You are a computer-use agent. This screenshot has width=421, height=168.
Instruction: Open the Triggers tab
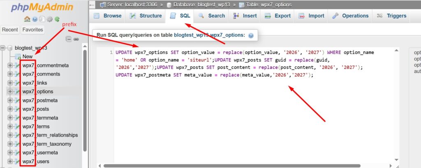click(391, 16)
